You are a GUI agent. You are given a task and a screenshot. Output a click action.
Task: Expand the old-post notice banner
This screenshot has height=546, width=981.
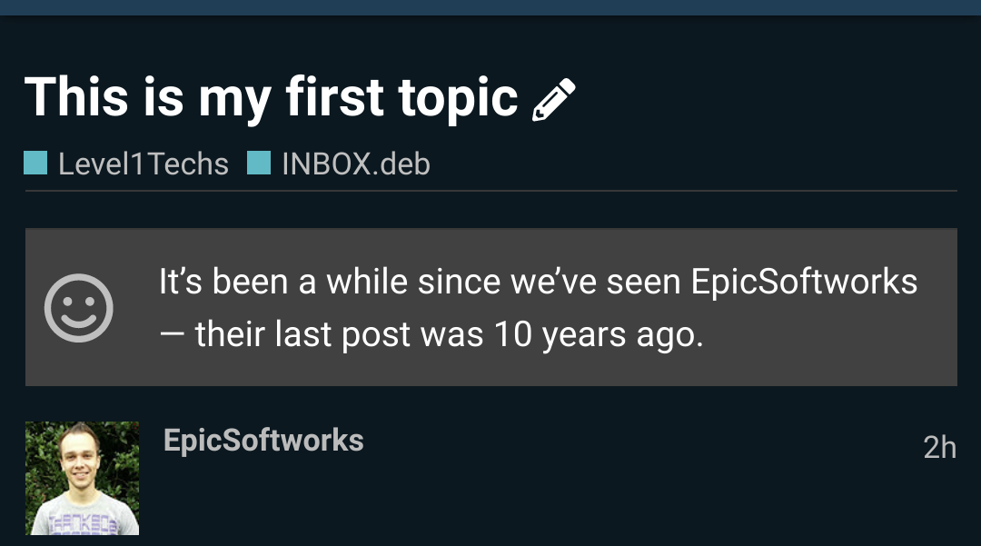coord(490,306)
